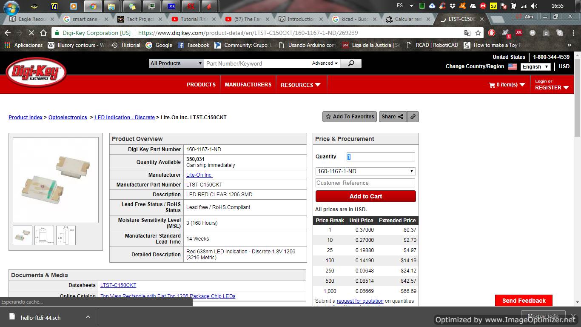Viewport: 581px width, 327px height.
Task: Switch to the kicad search tab
Action: tap(354, 19)
